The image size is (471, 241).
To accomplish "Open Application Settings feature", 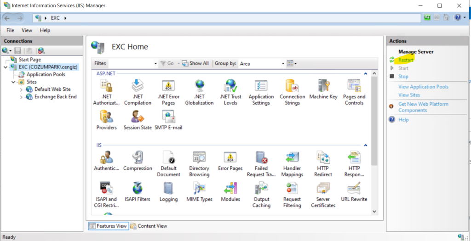I will click(x=261, y=92).
